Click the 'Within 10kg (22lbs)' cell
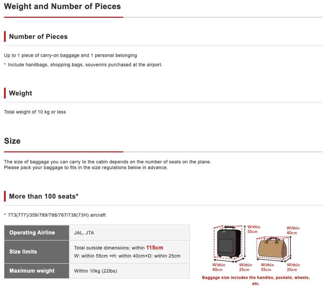 tap(129, 271)
